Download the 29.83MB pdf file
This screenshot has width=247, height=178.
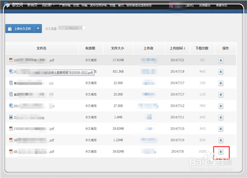(221, 129)
